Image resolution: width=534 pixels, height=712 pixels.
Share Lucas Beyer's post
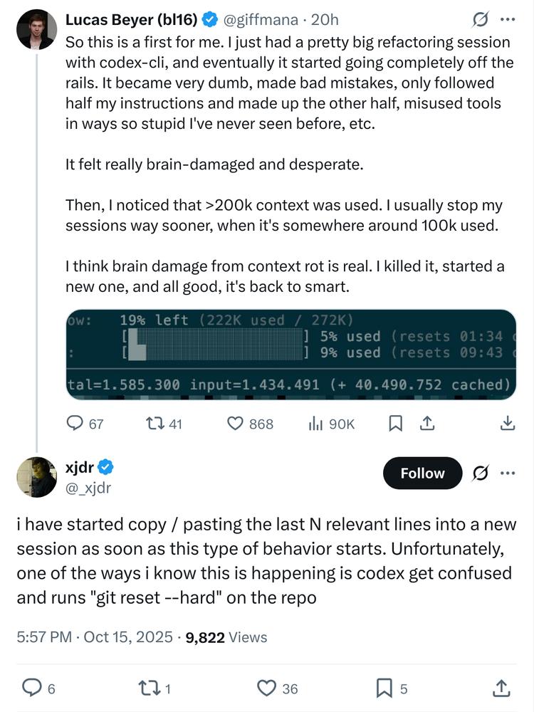427,424
